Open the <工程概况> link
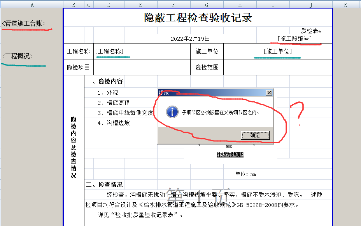 (18, 56)
